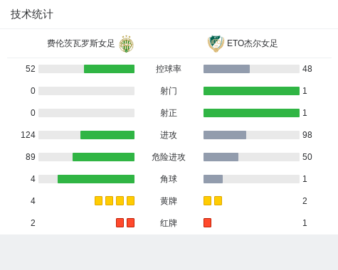Viewport: 338px width, 270px height.
Task: Click the last yellow card next to 黄牌 on left
Action: tap(130, 200)
